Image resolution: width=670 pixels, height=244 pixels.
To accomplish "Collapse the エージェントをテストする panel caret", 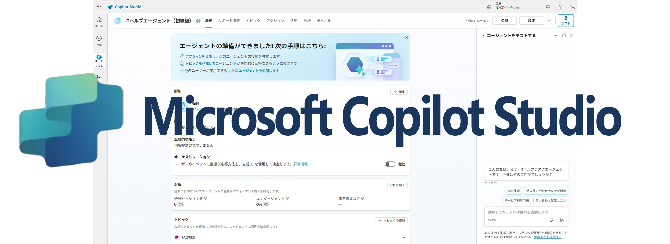I will point(483,36).
